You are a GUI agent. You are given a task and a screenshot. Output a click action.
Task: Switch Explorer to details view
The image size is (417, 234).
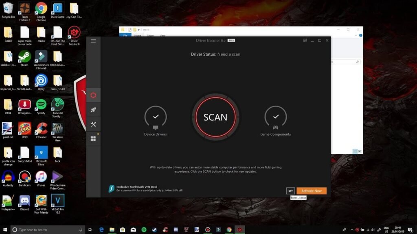(355, 151)
